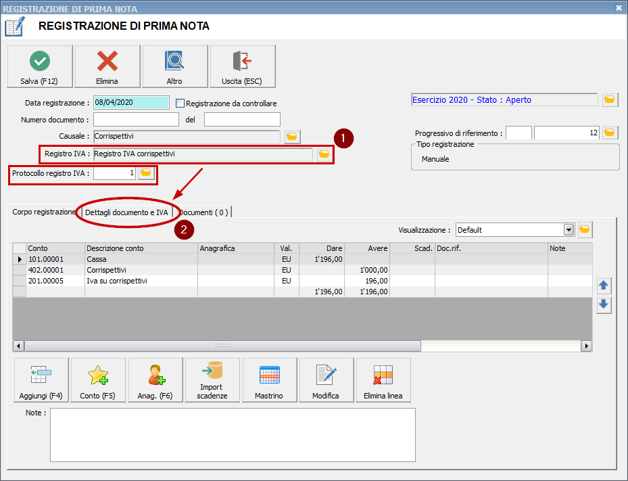Click the Conto column header
Viewport: 628px width, 481px height.
click(55, 248)
